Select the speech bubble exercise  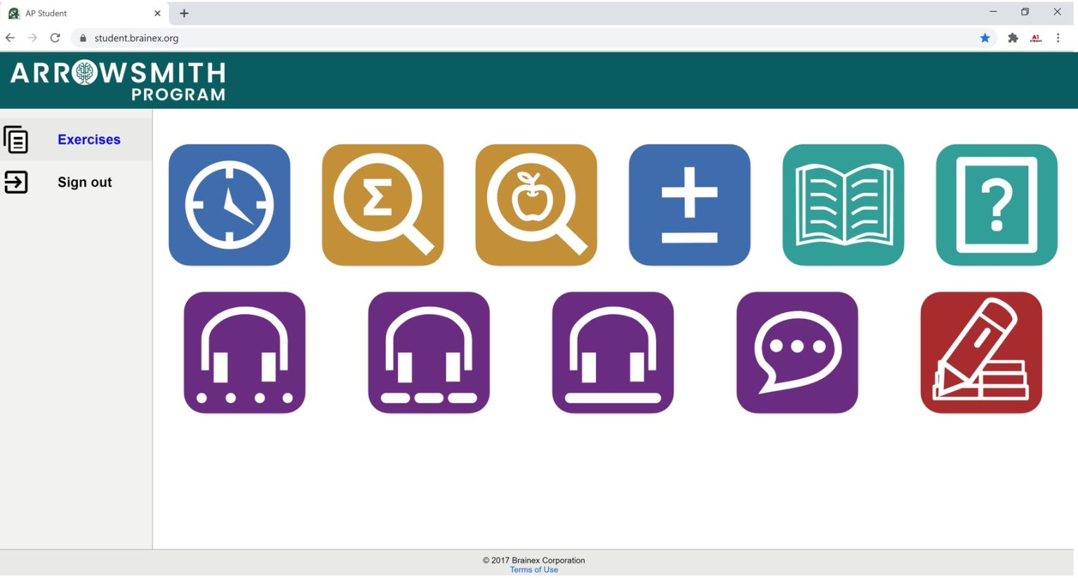pos(797,352)
